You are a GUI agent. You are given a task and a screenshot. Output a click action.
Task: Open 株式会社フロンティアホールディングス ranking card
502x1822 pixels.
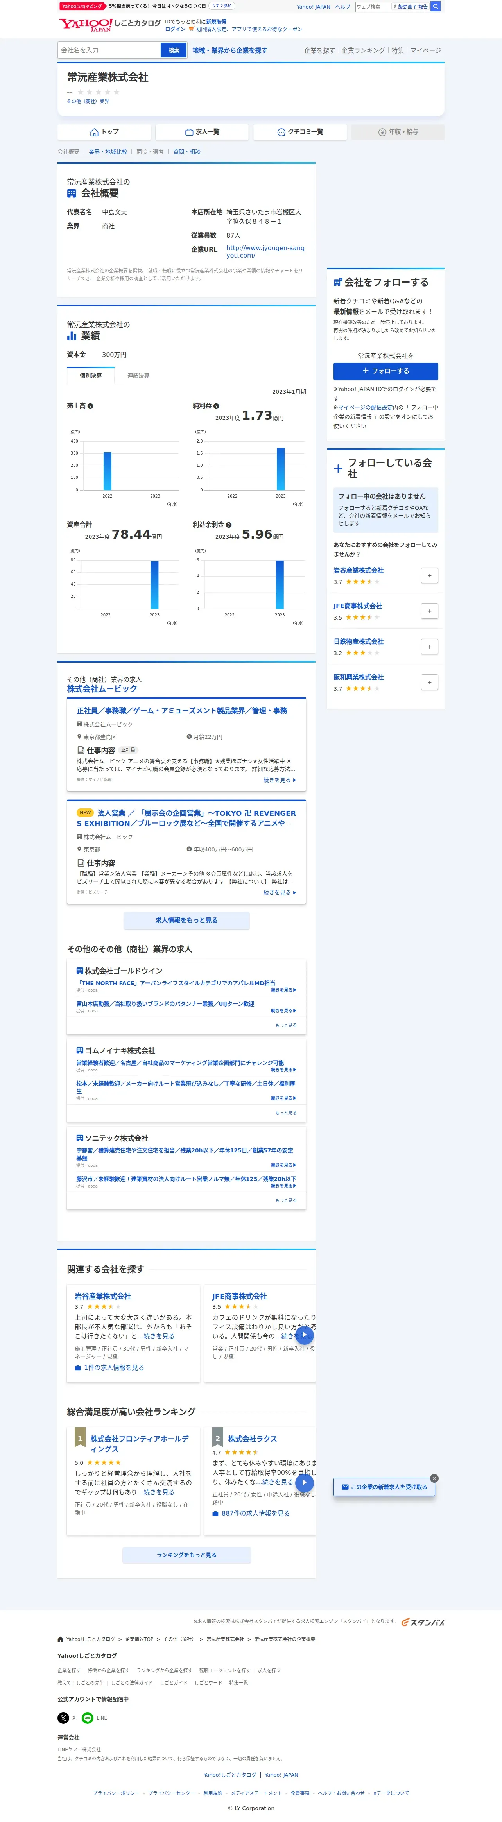(x=139, y=1444)
